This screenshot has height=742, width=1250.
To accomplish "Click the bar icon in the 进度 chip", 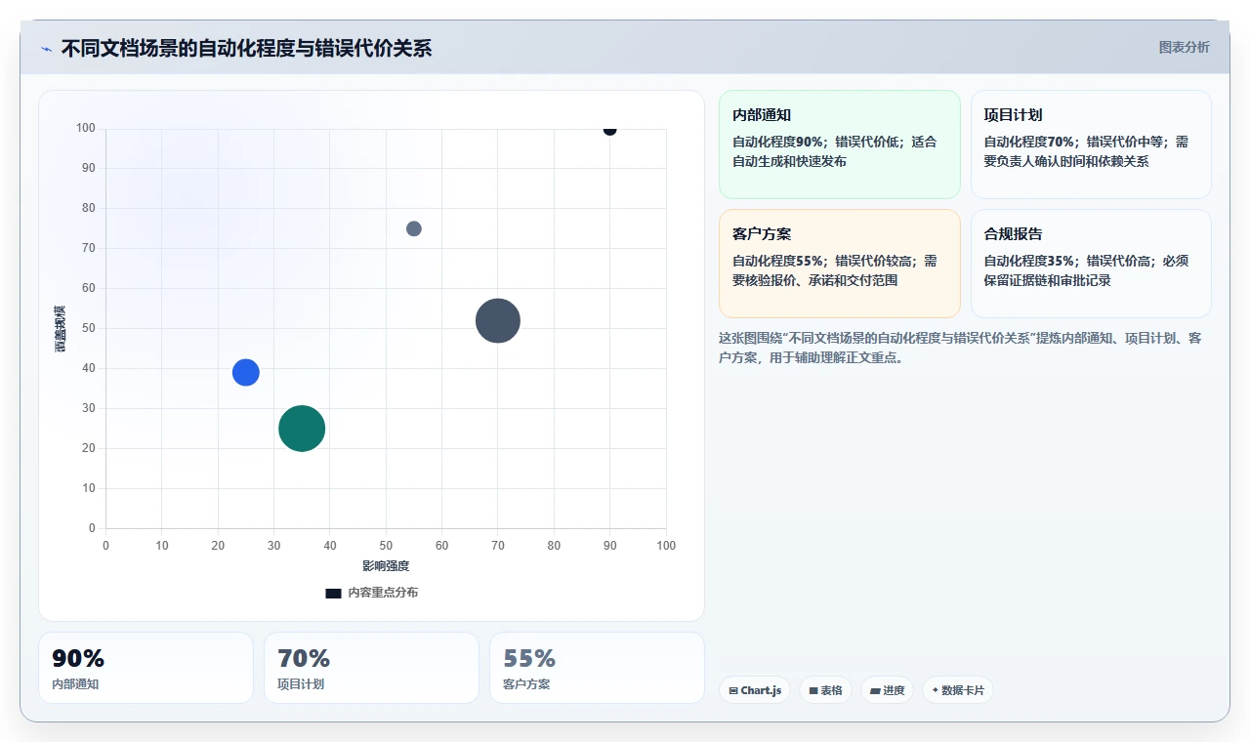I will [x=875, y=691].
